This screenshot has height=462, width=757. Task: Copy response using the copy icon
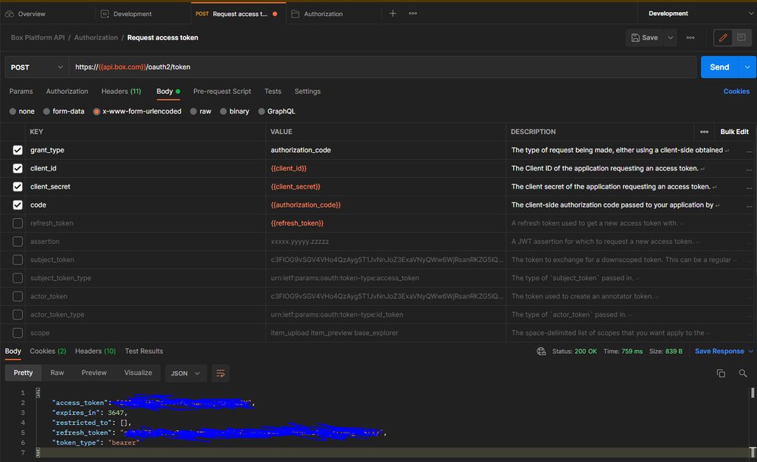[721, 373]
